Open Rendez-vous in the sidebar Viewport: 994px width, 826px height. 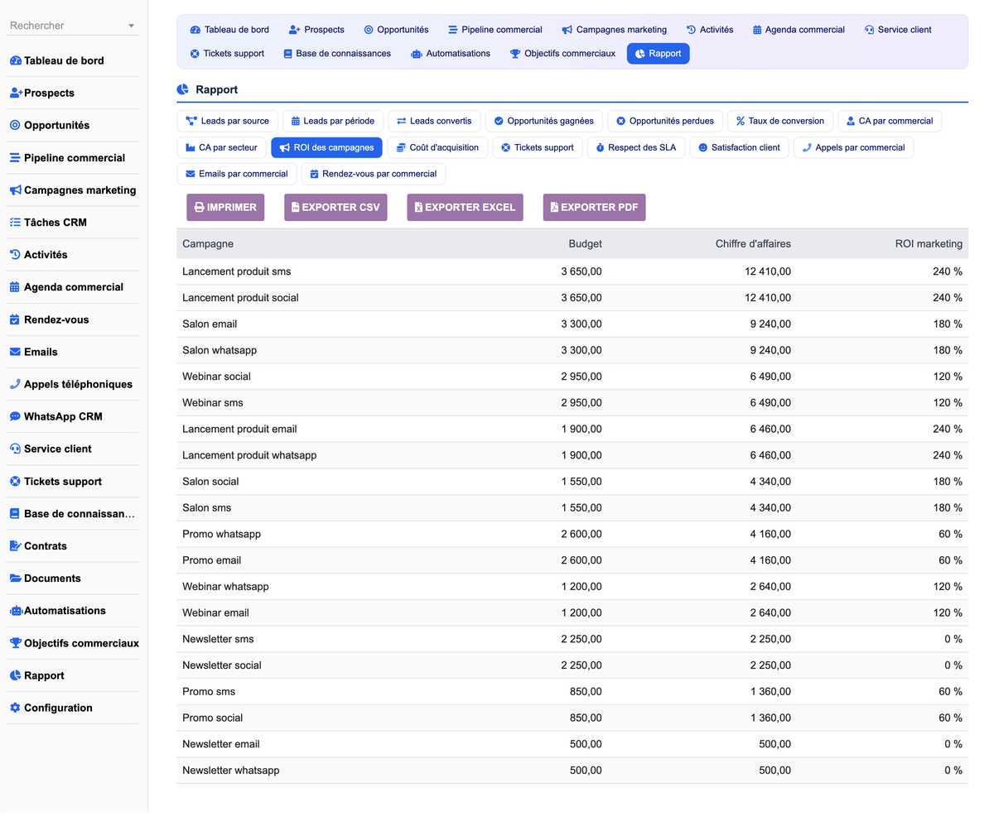click(72, 319)
